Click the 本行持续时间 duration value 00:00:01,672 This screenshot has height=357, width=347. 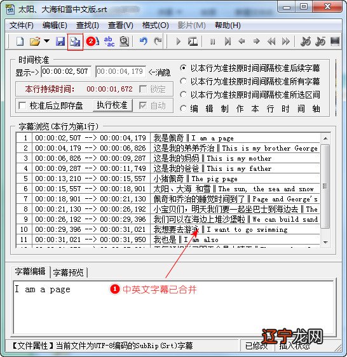[109, 89]
